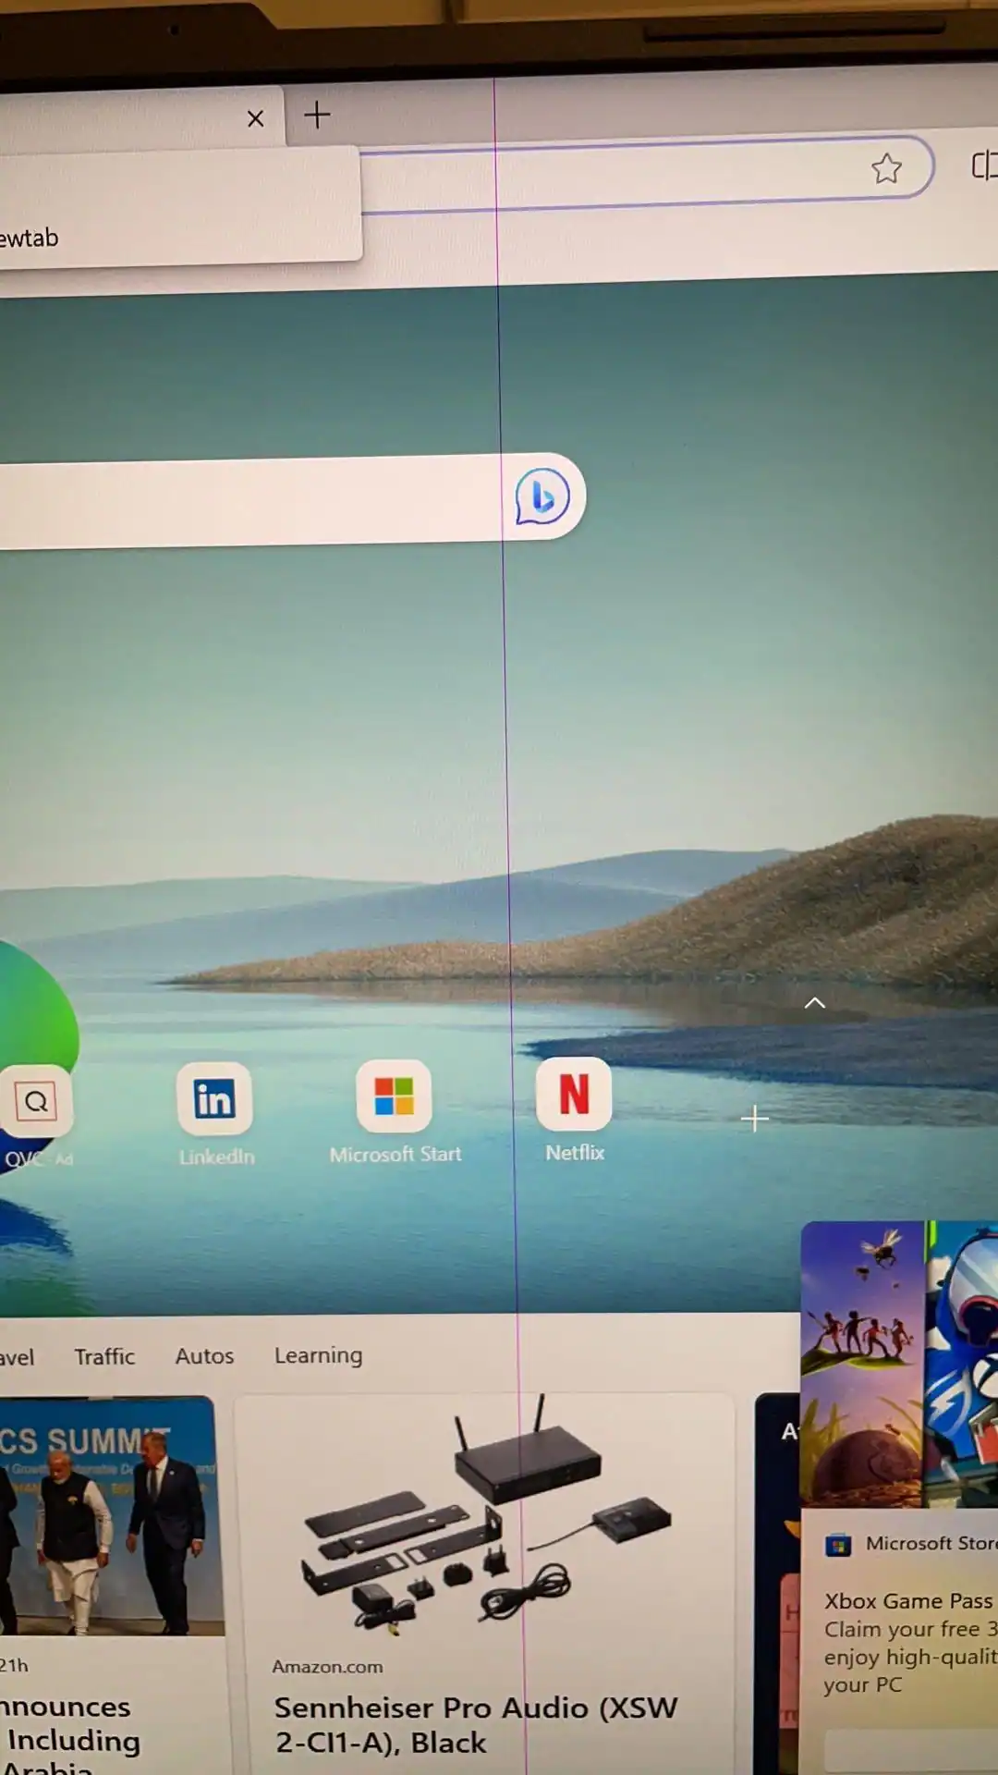Open the Microsoft Start shortcut
998x1775 pixels.
pyautogui.click(x=395, y=1097)
